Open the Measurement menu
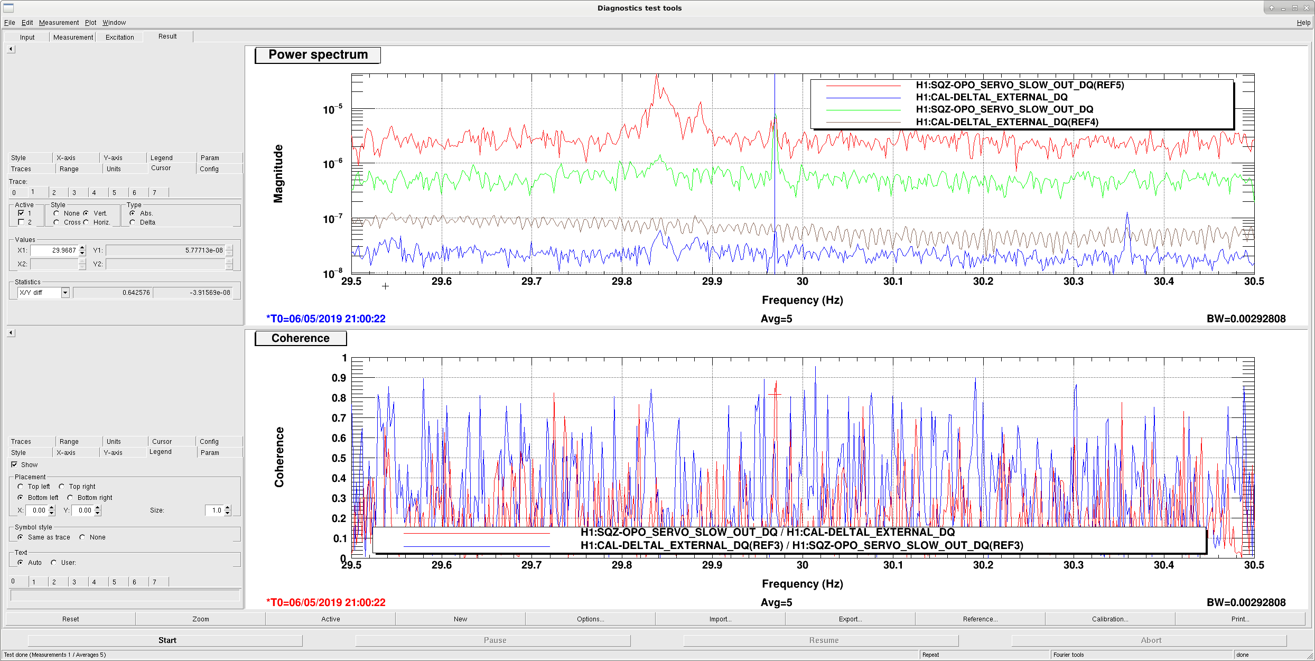This screenshot has width=1315, height=661. pos(59,23)
